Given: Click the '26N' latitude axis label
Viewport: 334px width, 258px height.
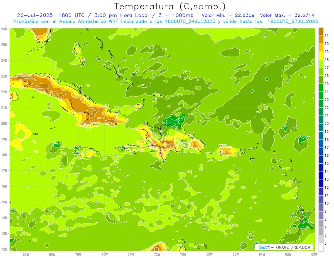Looking at the screenshot, I should tap(4, 29).
